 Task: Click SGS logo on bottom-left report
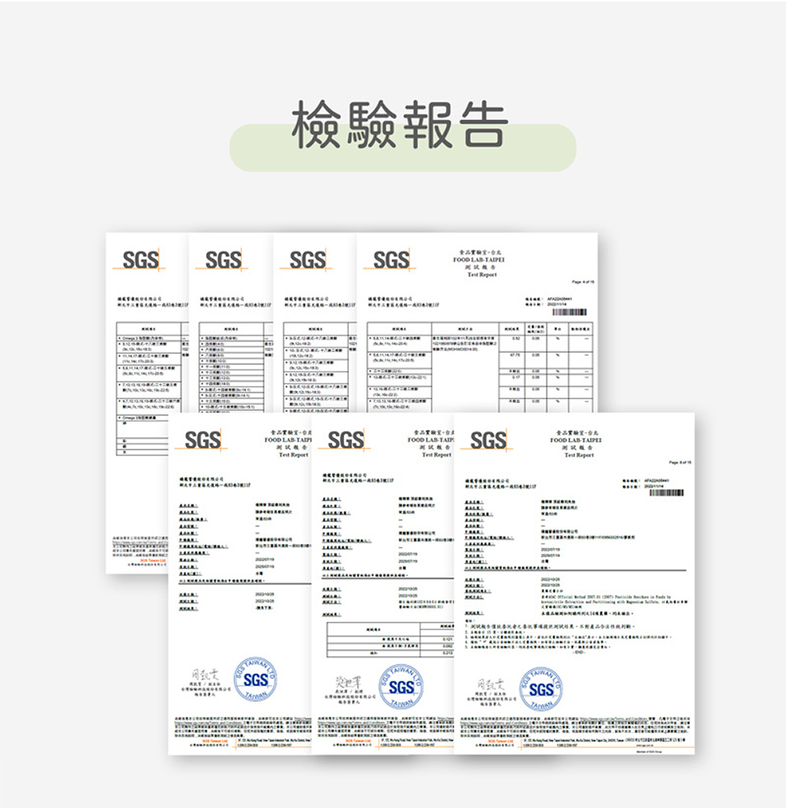(201, 441)
